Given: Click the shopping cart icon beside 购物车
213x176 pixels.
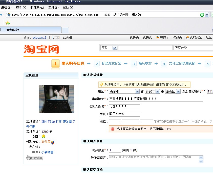Looking at the screenshot, I should tap(157, 37).
